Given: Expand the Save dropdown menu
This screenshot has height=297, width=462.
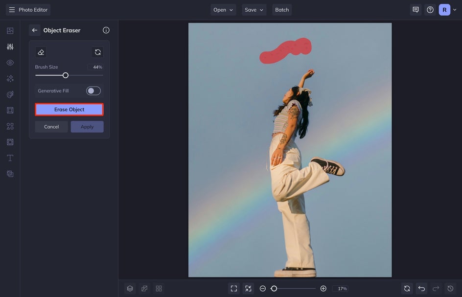Looking at the screenshot, I should [x=254, y=10].
